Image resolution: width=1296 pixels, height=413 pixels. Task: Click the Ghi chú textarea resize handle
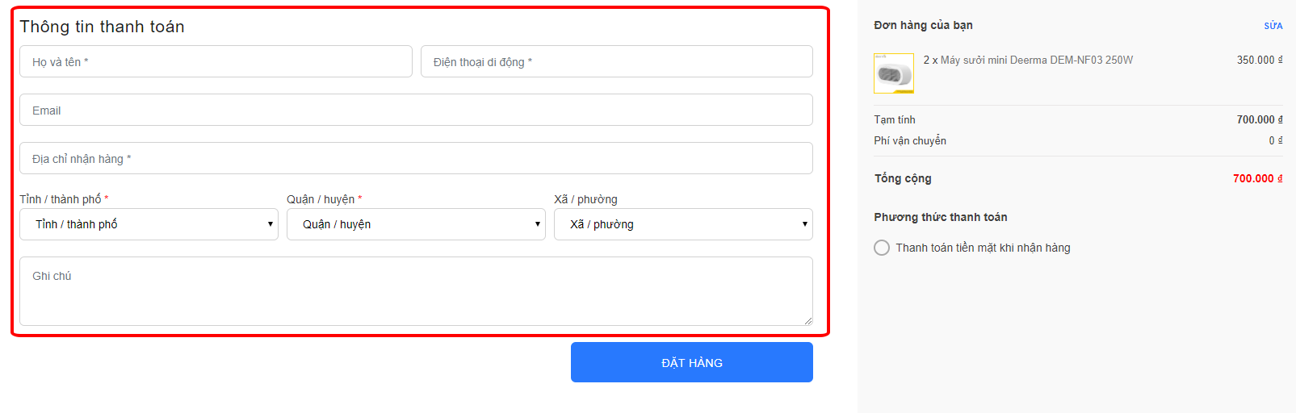click(807, 320)
